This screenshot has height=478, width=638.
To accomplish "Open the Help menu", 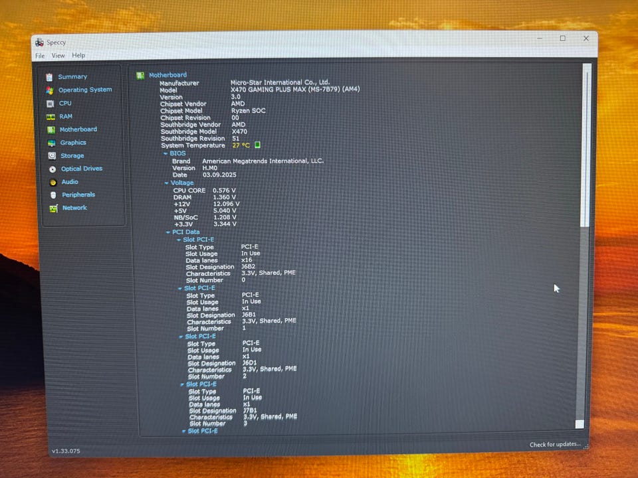I will (x=78, y=55).
